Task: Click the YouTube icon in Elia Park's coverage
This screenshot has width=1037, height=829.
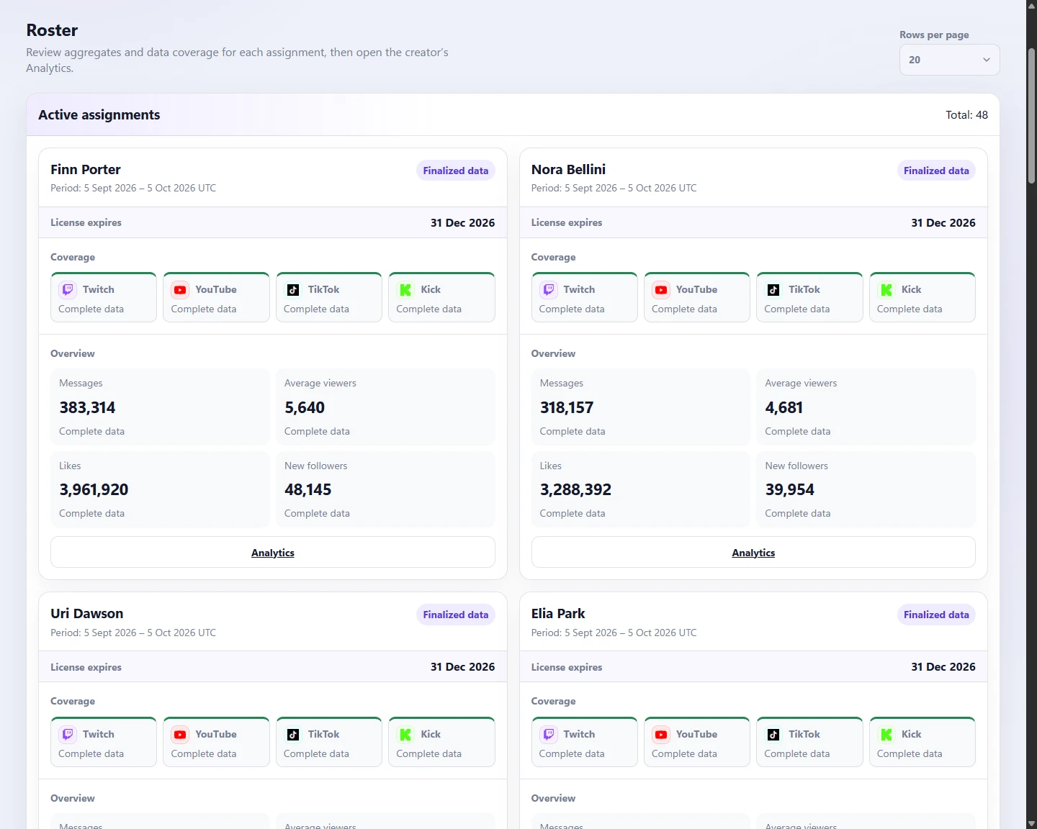Action: tap(661, 734)
